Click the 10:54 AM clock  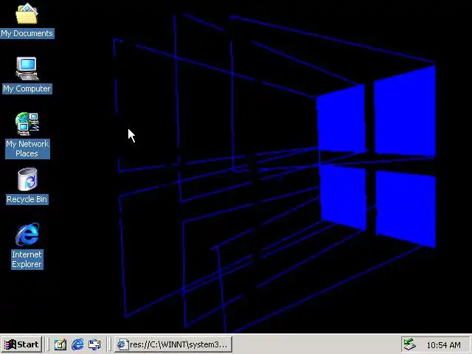tap(443, 345)
